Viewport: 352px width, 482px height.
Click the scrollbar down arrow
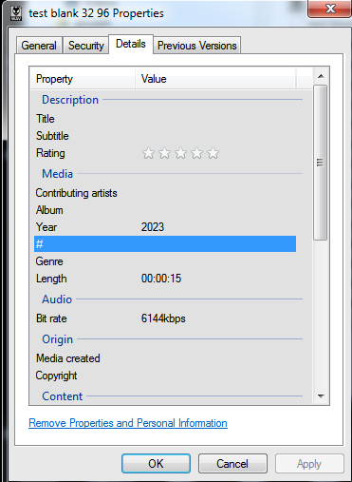tap(321, 396)
